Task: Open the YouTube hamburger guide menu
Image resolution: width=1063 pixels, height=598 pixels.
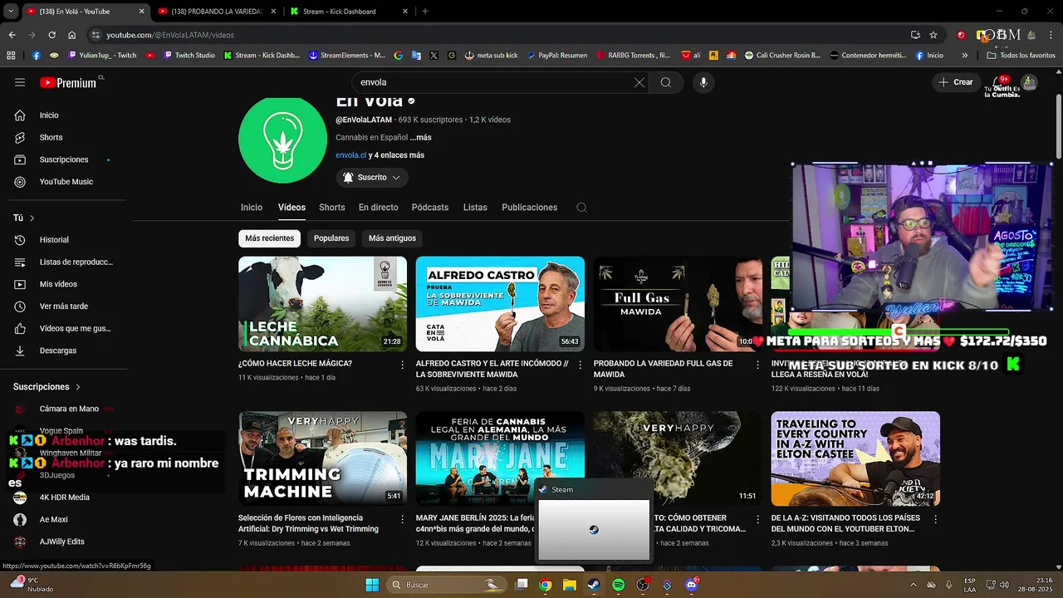Action: 20,82
